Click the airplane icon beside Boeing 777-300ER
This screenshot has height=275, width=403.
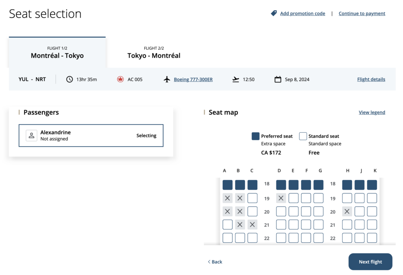tap(167, 79)
